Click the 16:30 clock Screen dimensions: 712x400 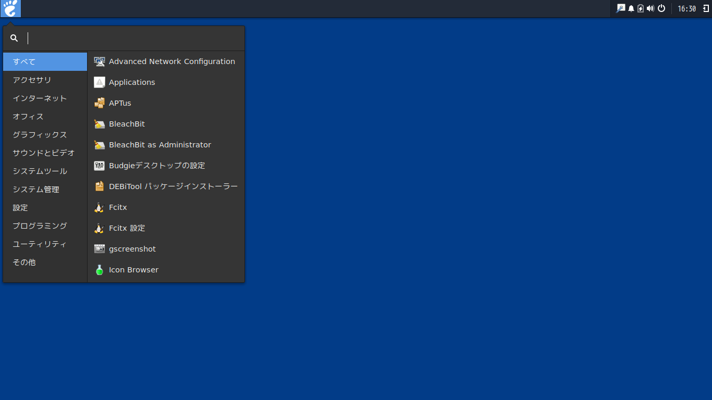(686, 9)
